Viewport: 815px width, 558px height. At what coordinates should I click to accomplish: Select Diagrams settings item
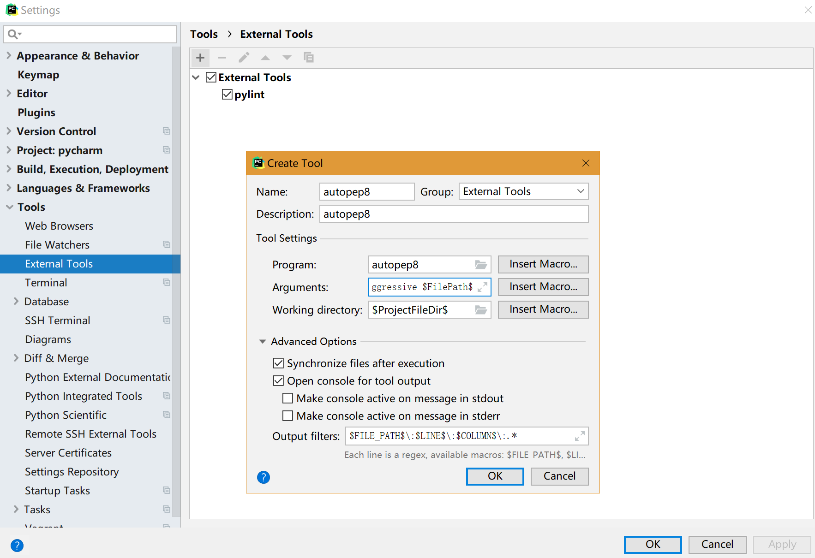coord(48,339)
